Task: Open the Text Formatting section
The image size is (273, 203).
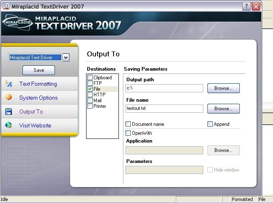Action: [38, 84]
